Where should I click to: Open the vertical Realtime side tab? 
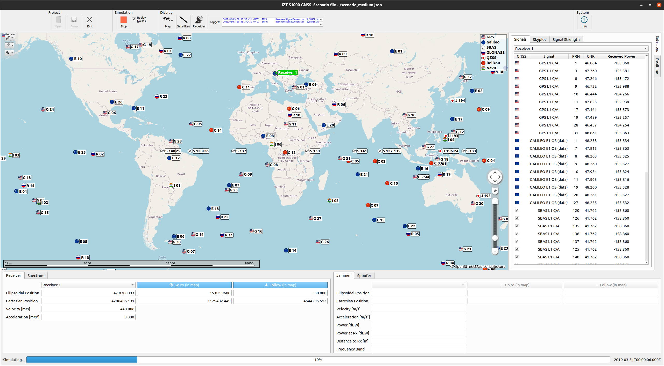point(657,66)
